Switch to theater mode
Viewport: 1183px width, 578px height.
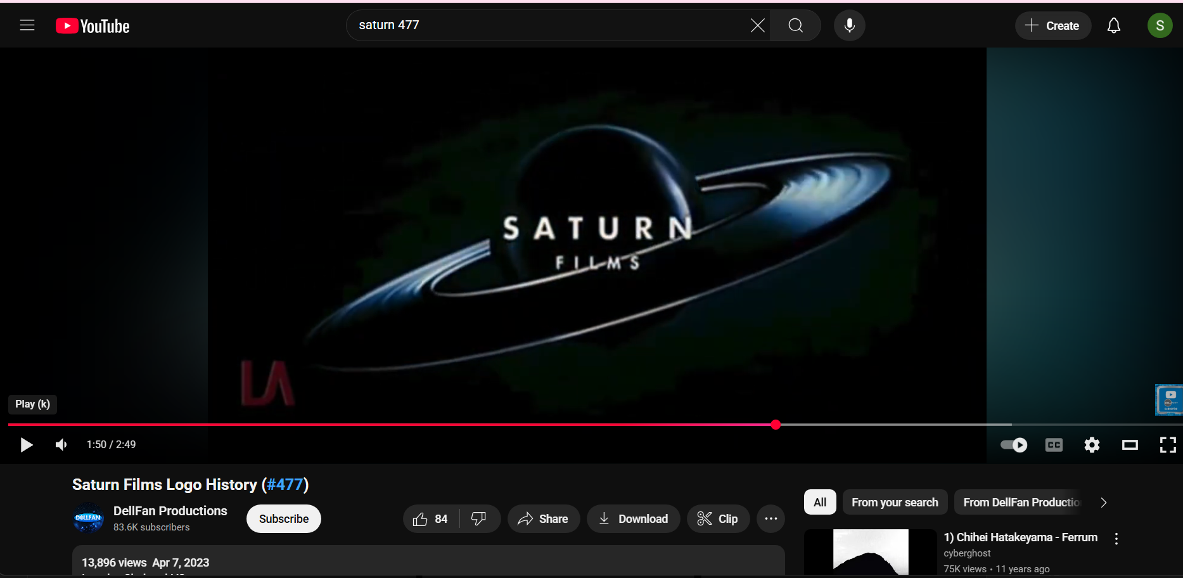coord(1130,445)
